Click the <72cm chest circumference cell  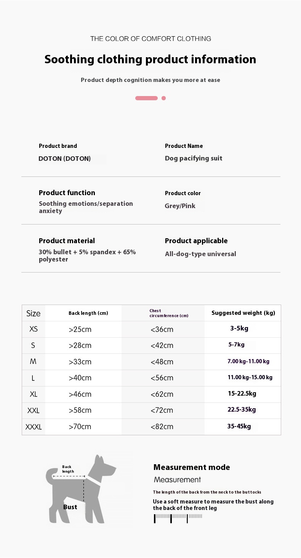point(162,410)
